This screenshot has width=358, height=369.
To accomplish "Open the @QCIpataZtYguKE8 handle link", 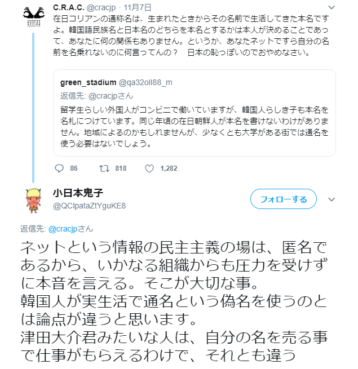I will pyautogui.click(x=89, y=206).
